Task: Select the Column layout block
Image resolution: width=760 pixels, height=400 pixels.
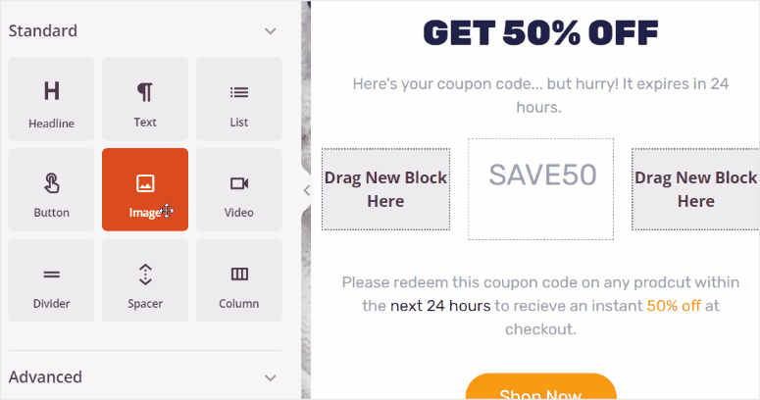Action: 239,281
